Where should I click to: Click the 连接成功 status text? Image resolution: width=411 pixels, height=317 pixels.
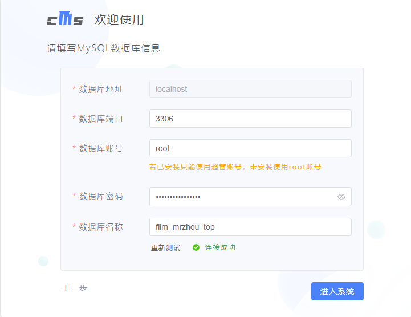coord(220,247)
